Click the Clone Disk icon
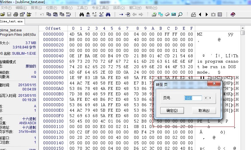Image resolution: width=251 pixels, height=150 pixels. coord(161,15)
